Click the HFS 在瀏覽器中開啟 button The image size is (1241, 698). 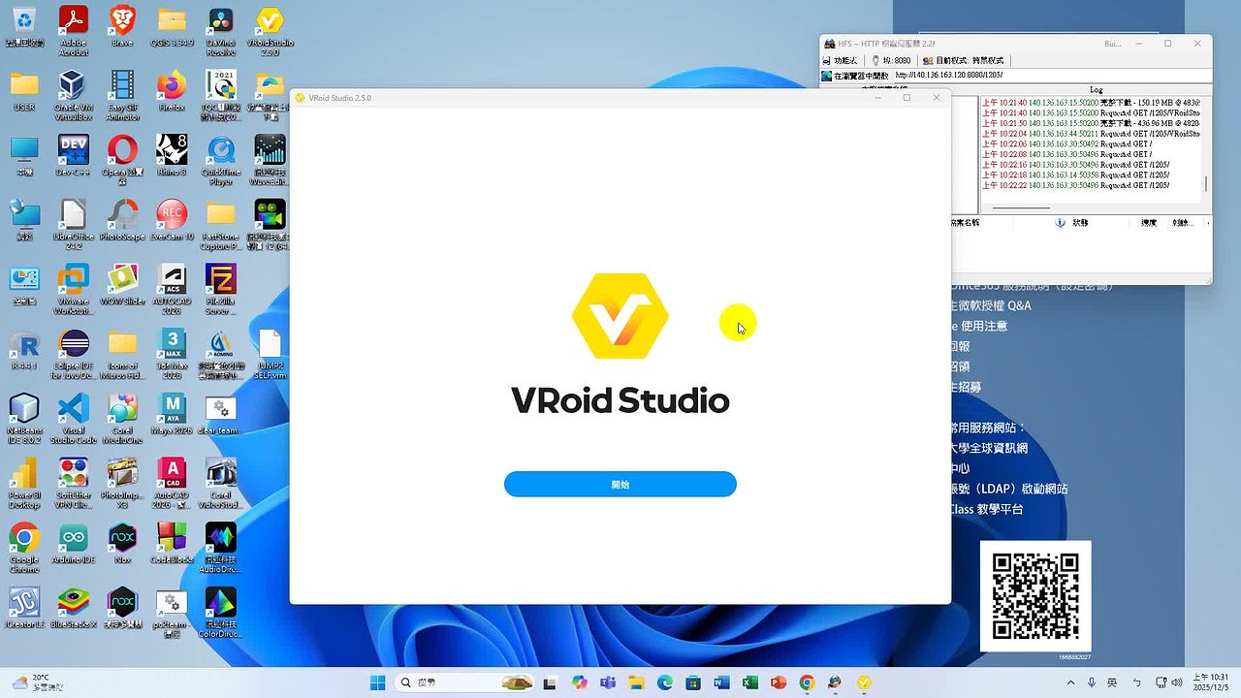coord(855,75)
